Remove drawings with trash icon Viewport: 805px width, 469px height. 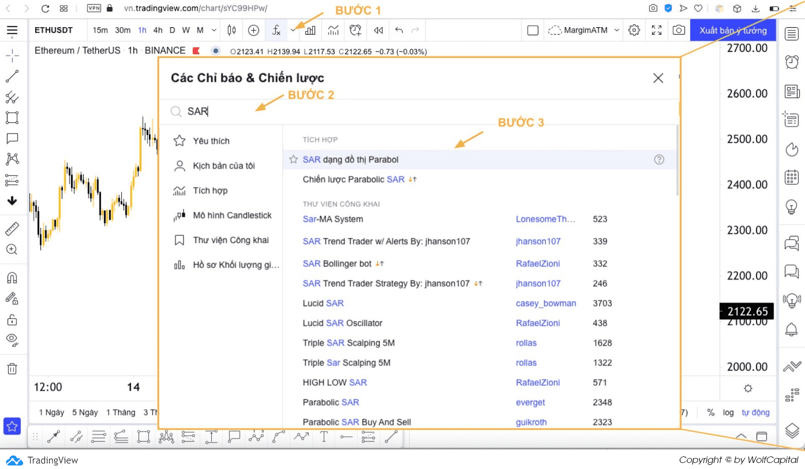pos(12,368)
